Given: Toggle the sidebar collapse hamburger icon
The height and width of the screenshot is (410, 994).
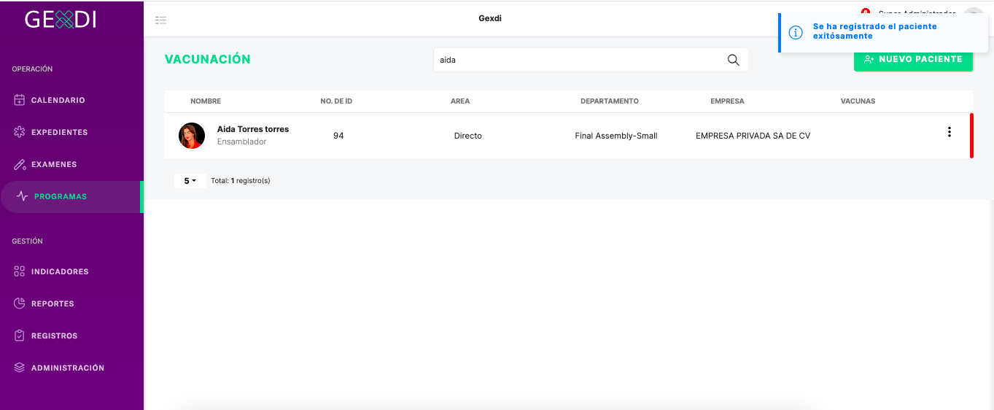Looking at the screenshot, I should pyautogui.click(x=161, y=20).
